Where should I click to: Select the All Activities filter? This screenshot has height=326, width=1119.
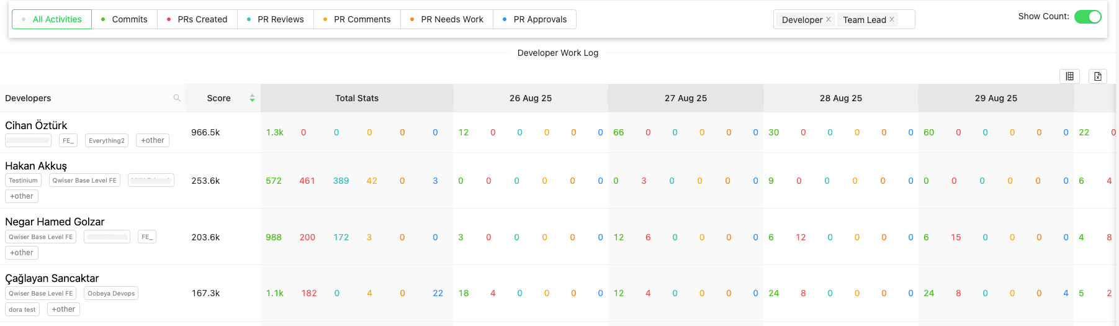pyautogui.click(x=52, y=19)
